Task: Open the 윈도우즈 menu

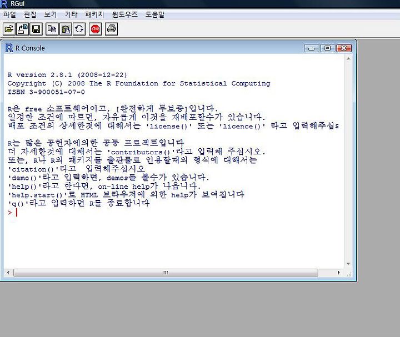Action: click(x=125, y=14)
